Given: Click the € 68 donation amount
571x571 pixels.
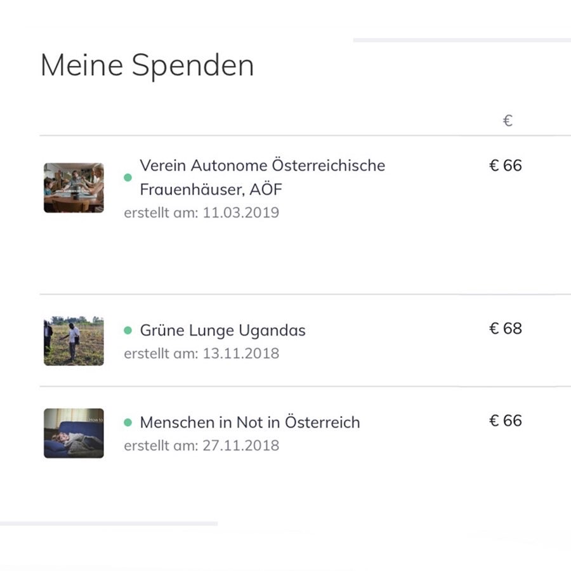Looking at the screenshot, I should [506, 329].
